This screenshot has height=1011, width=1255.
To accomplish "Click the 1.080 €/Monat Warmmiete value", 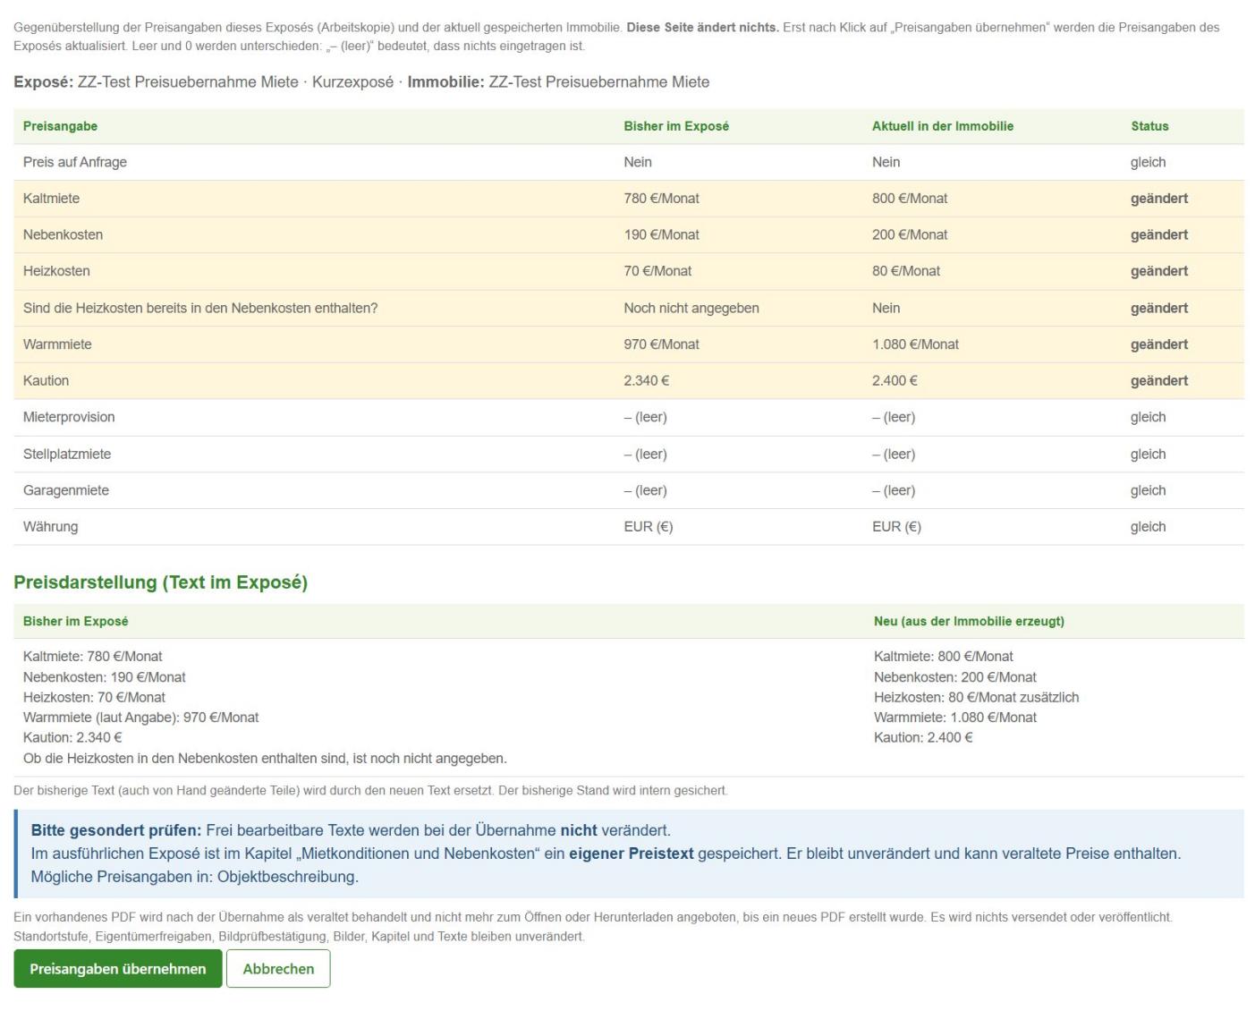I will pos(915,344).
